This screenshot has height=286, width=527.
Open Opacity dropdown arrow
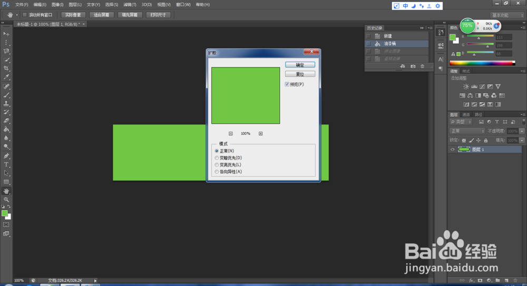click(522, 131)
